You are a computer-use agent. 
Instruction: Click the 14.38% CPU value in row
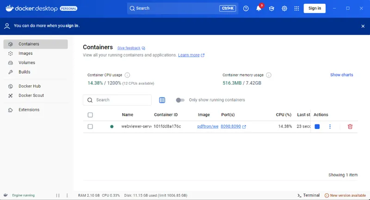coord(285,126)
